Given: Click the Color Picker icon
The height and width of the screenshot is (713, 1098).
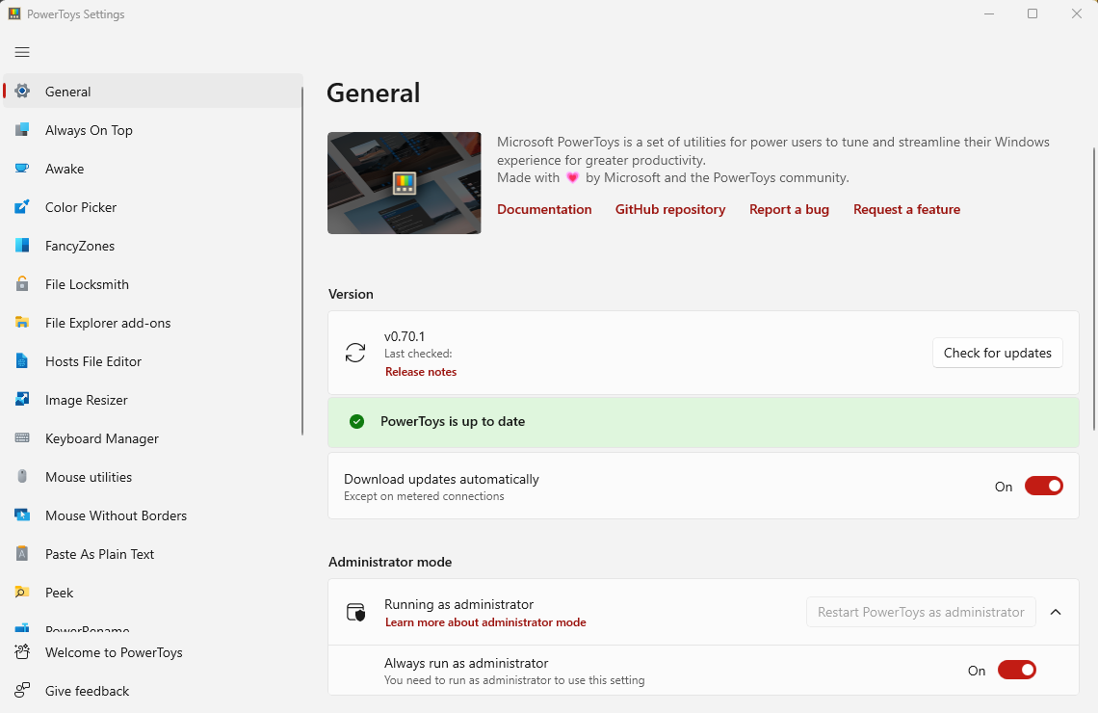Looking at the screenshot, I should (x=22, y=206).
